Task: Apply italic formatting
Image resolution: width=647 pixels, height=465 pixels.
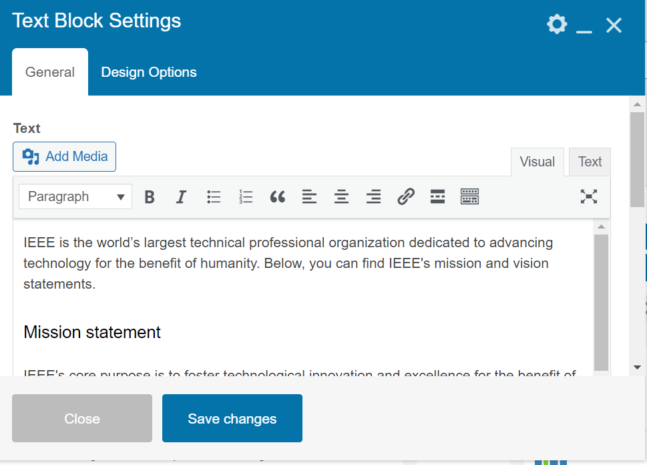Action: pyautogui.click(x=181, y=196)
